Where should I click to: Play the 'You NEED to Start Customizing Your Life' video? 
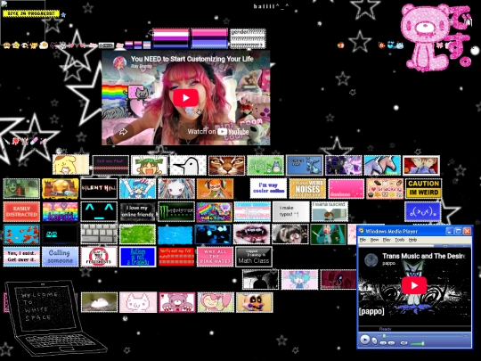coord(185,98)
